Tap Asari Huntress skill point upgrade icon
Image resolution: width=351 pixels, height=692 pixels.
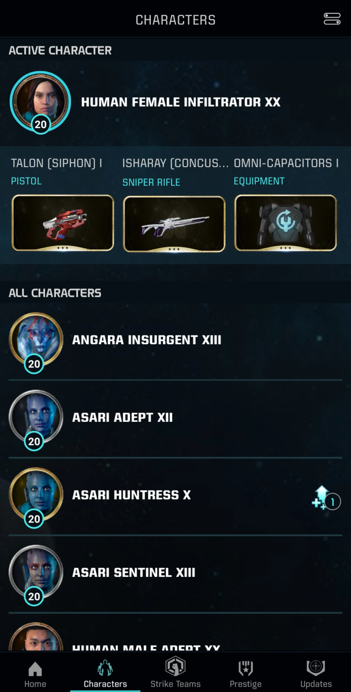pyautogui.click(x=326, y=498)
